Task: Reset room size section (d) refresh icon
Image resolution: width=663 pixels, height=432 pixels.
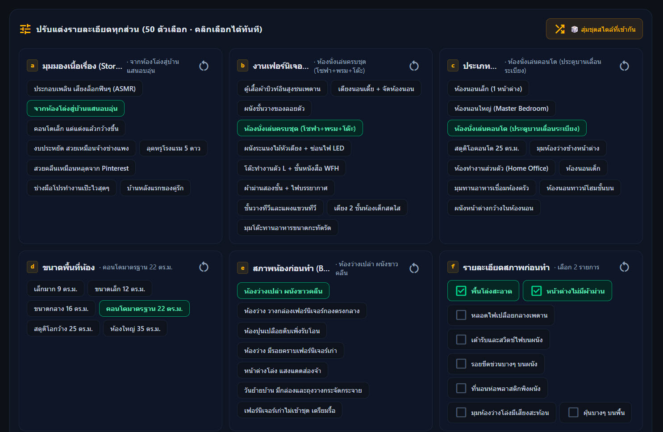Action: (204, 267)
